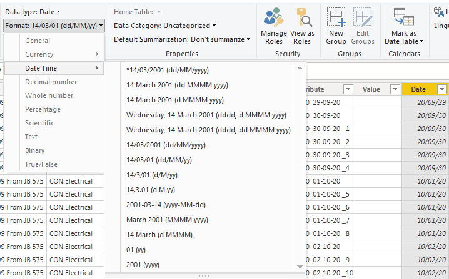Choose Scientific format
This screenshot has height=279, width=449.
pos(54,123)
